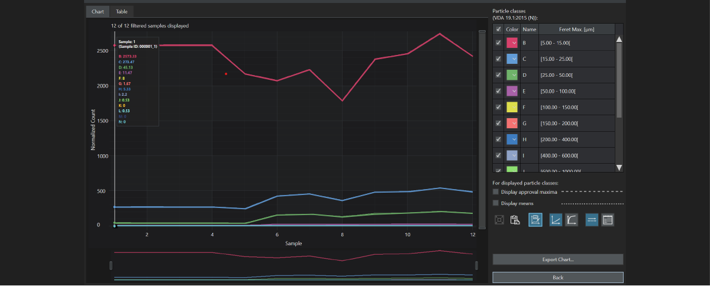Viewport: 710px width, 286px height.
Task: Click the green color swatch for class D
Action: coord(511,75)
